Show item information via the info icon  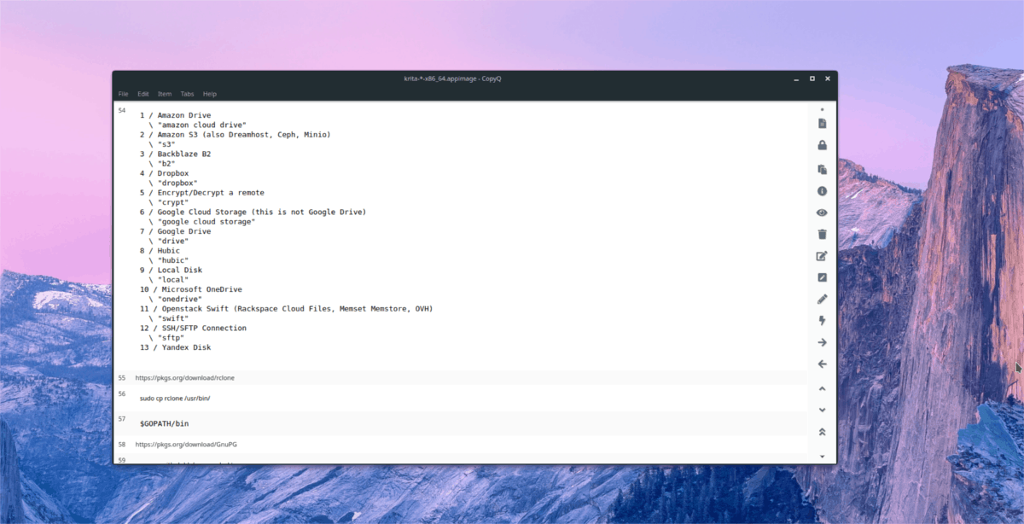pos(822,190)
